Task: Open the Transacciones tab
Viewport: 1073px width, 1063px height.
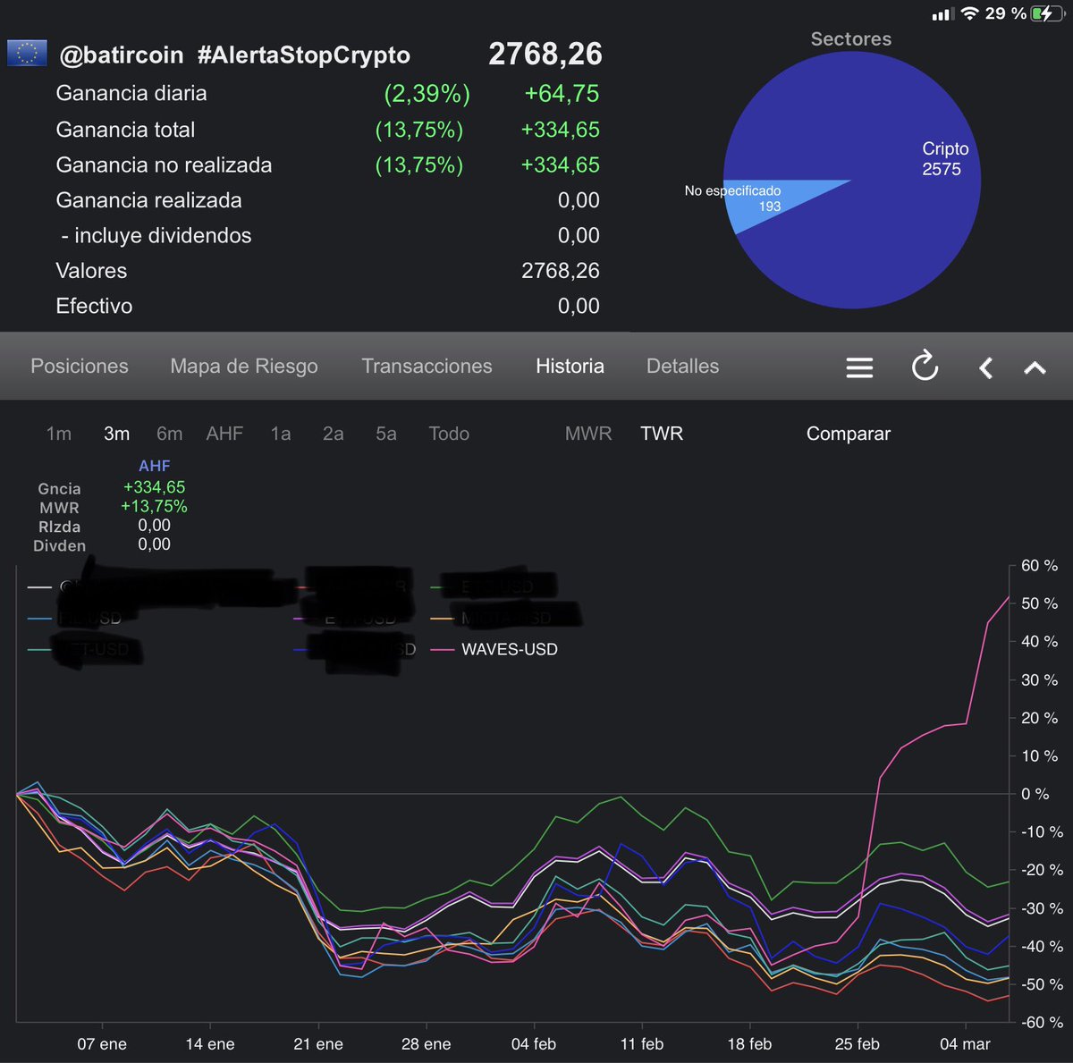Action: click(x=427, y=367)
